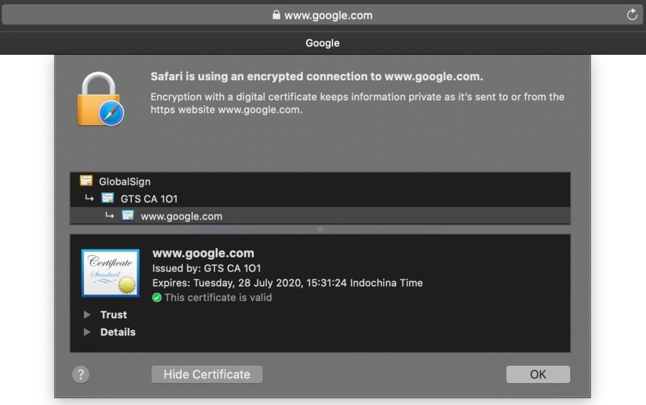Click the 'Expires: Tuesday, 28 July 2020' line
The height and width of the screenshot is (405, 646).
pos(288,283)
